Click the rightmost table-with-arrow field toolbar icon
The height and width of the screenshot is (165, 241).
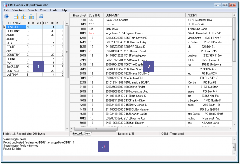click(31, 16)
